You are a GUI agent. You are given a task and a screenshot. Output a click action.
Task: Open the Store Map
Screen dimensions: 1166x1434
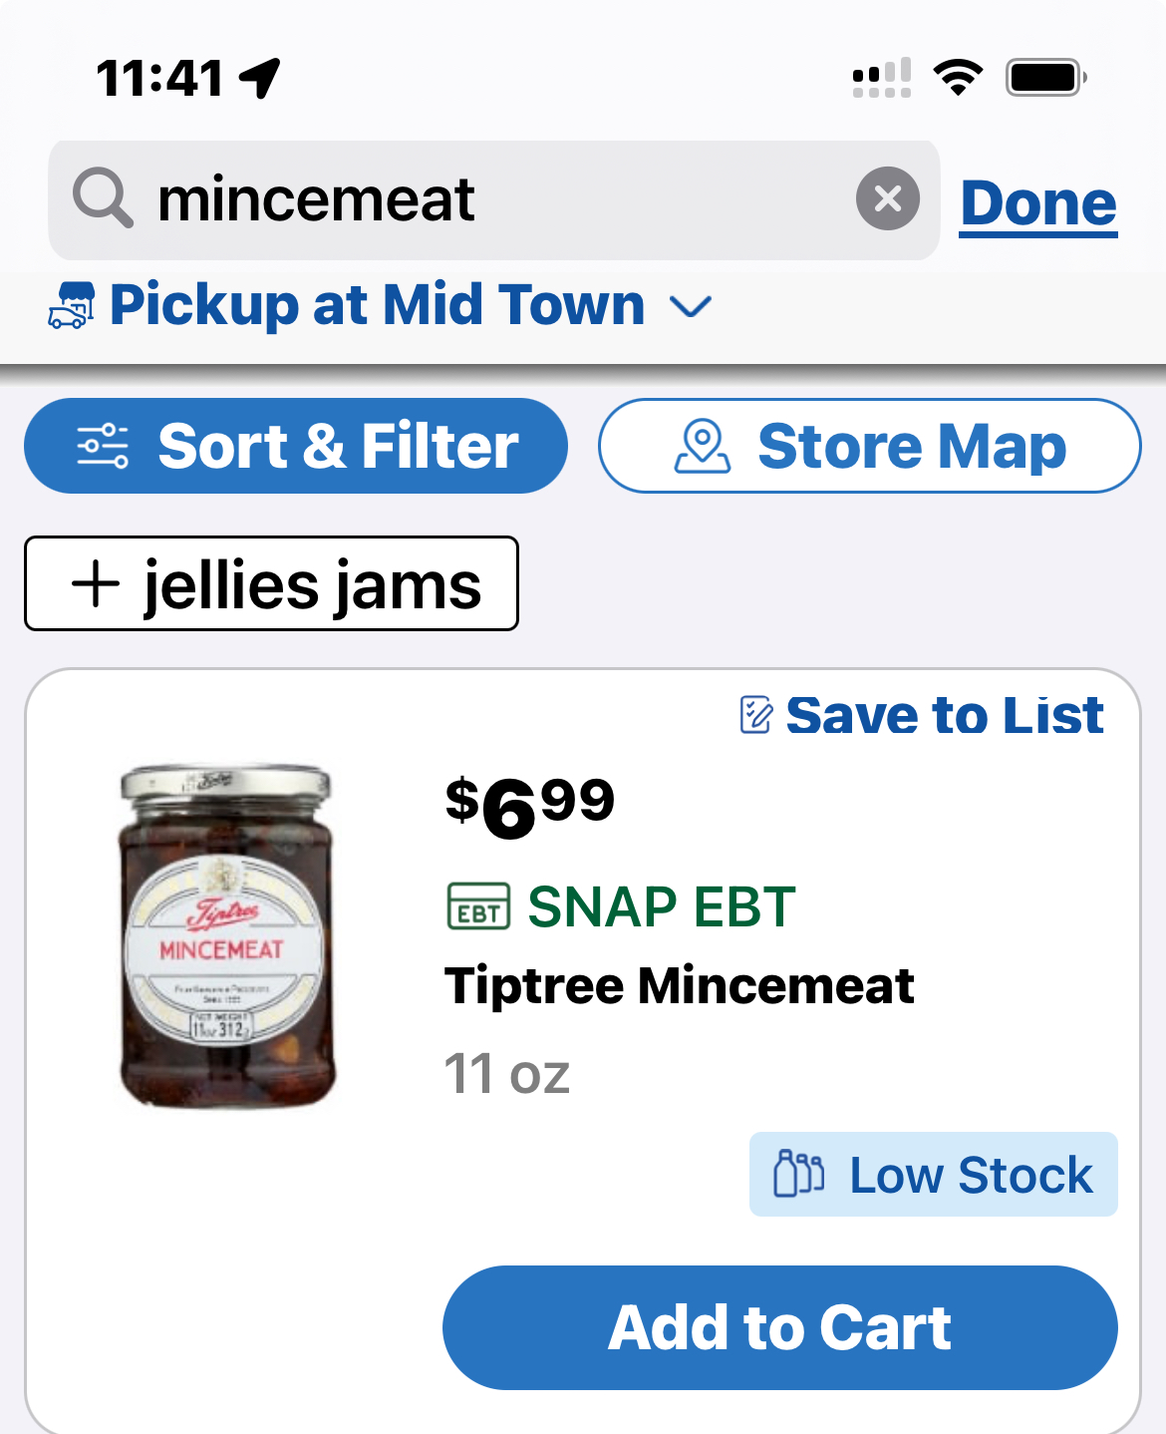[x=869, y=446]
